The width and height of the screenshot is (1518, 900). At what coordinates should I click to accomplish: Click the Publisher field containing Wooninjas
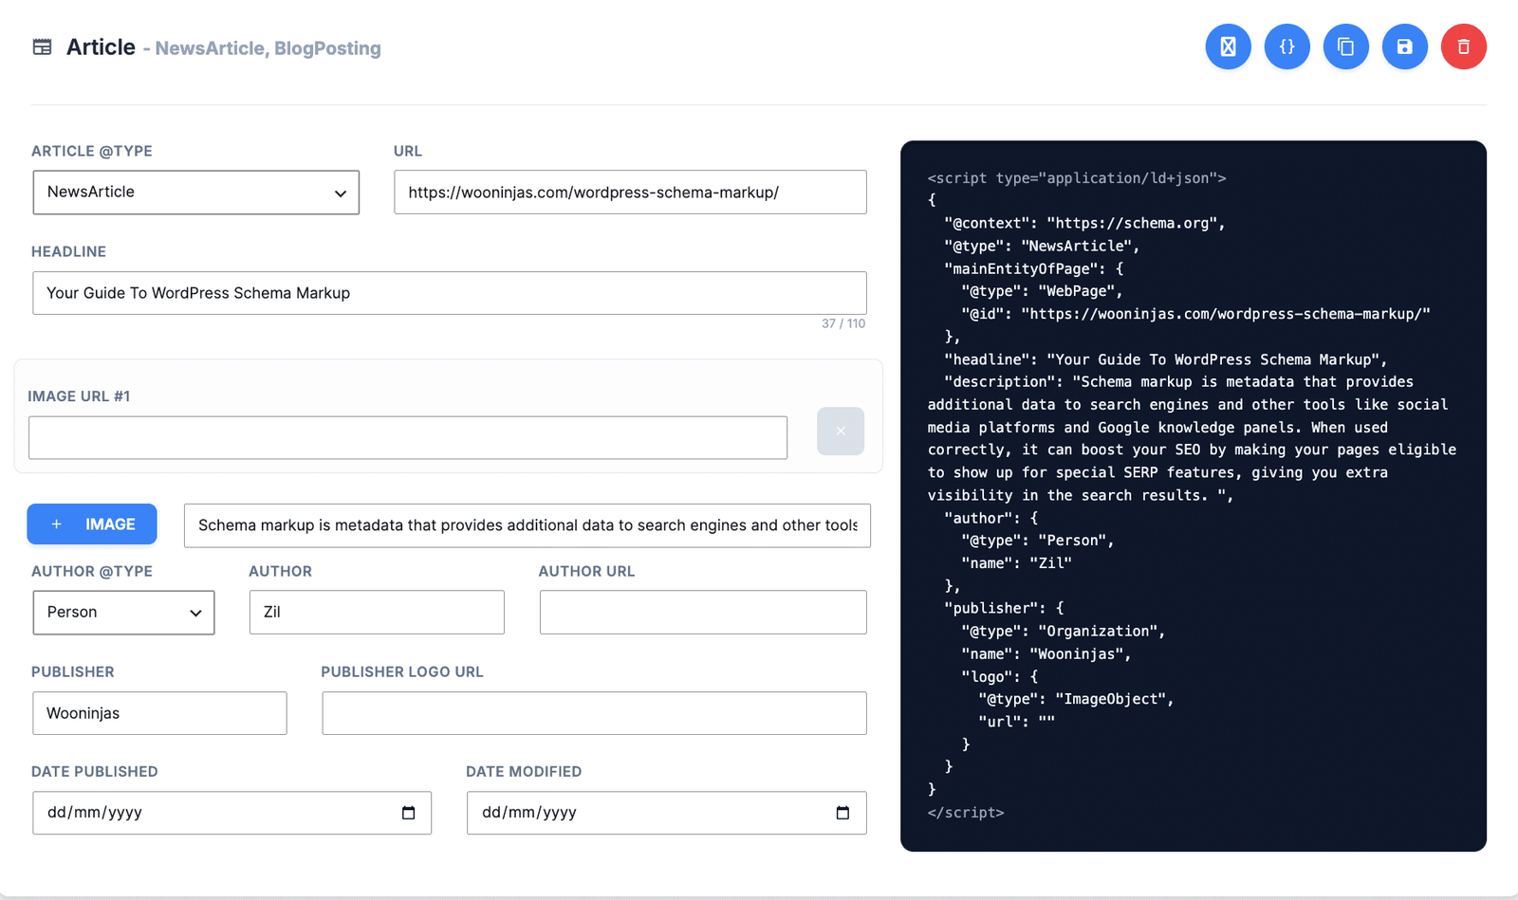159,713
